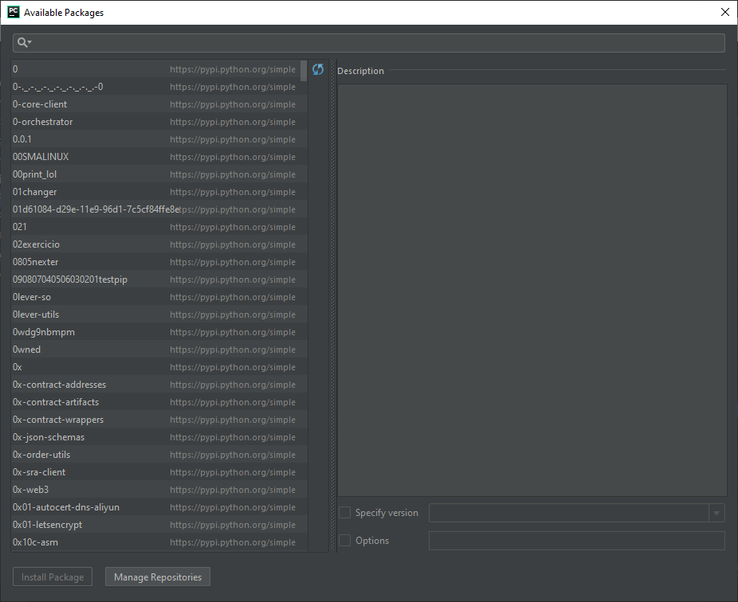Open the version dropdown arrow
This screenshot has height=602, width=738.
[716, 513]
